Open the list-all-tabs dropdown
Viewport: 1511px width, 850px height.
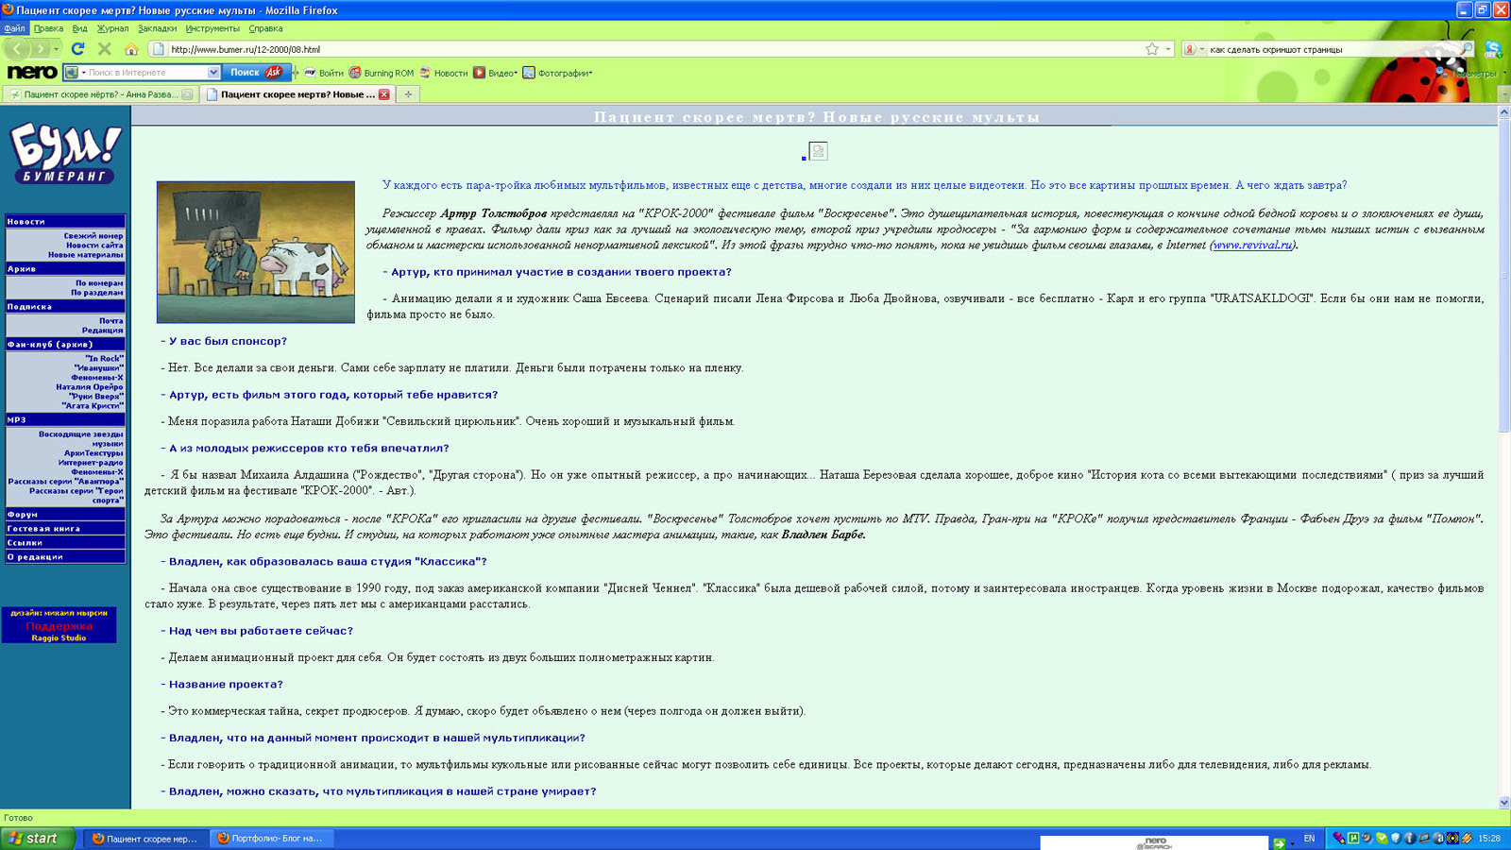pos(1504,94)
